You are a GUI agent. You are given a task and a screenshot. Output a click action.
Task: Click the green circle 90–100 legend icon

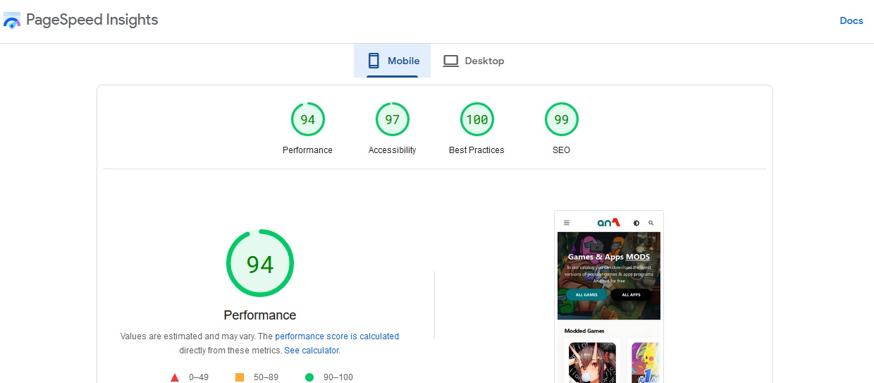click(x=309, y=377)
